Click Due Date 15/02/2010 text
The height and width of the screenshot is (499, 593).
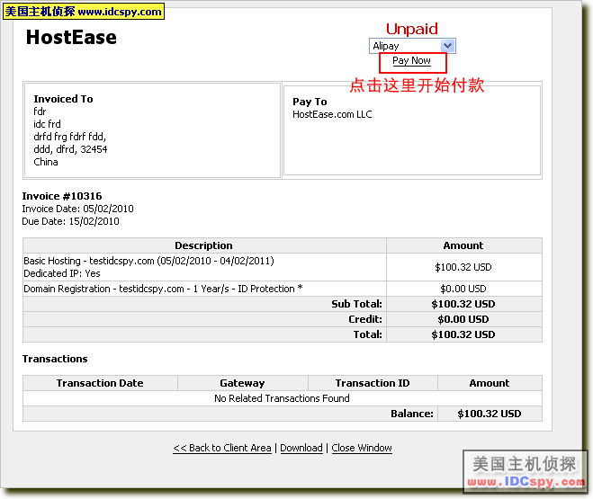pos(71,221)
